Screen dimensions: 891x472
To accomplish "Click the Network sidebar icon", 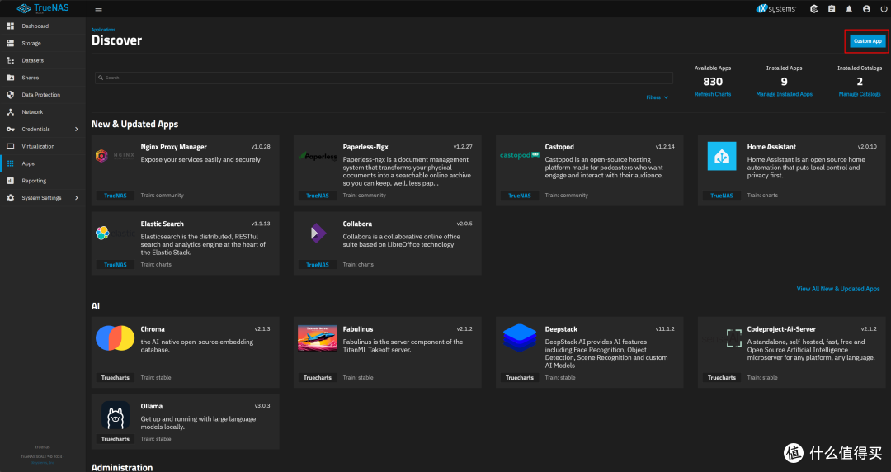I will (x=10, y=112).
